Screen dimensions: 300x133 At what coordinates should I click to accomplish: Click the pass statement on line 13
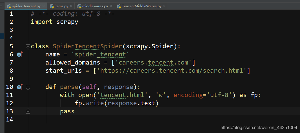pyautogui.click(x=67, y=111)
